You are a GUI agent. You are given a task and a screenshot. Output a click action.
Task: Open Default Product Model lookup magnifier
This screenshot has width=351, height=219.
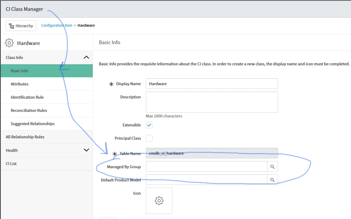(x=273, y=180)
